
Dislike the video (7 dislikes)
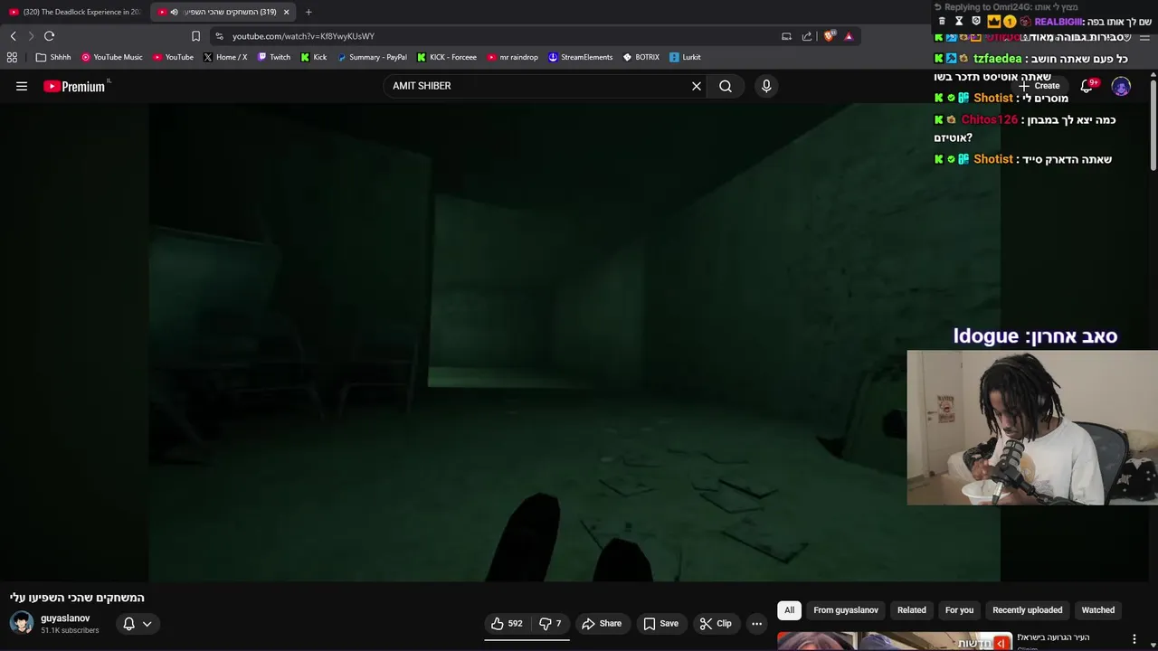point(550,623)
